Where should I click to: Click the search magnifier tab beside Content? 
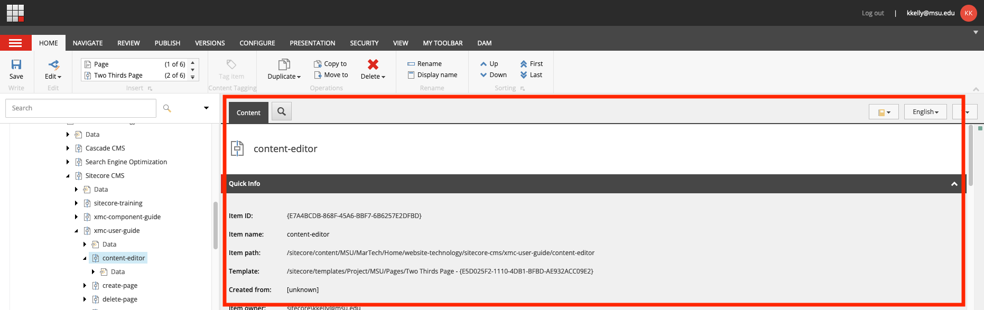point(282,111)
